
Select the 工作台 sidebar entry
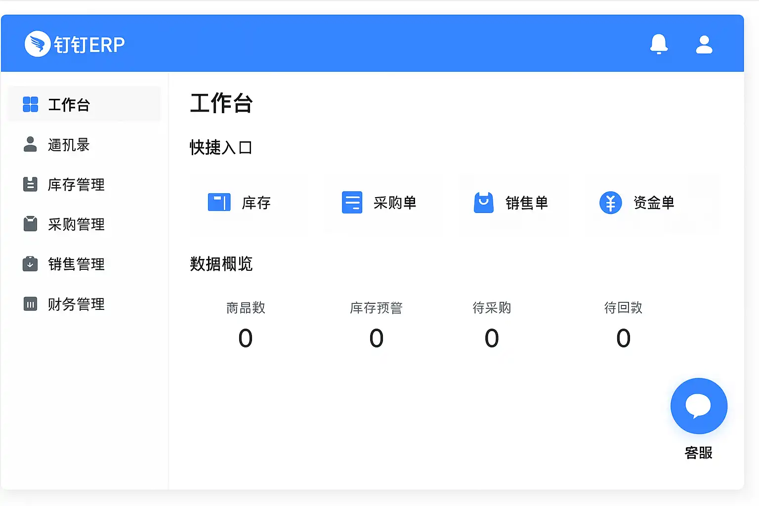(69, 105)
